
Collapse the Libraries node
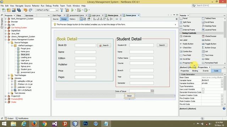9,78
